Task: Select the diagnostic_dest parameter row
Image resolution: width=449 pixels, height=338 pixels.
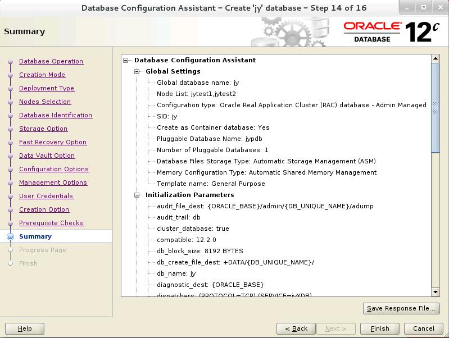Action: click(210, 285)
